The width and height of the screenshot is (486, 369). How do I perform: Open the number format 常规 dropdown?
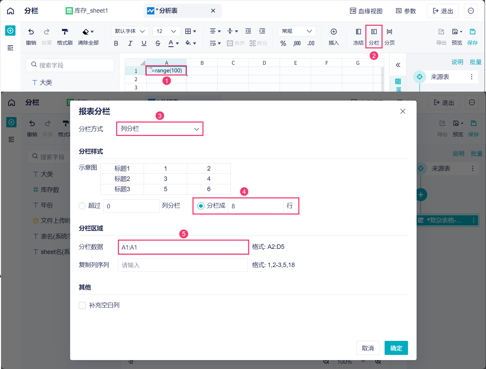click(297, 31)
